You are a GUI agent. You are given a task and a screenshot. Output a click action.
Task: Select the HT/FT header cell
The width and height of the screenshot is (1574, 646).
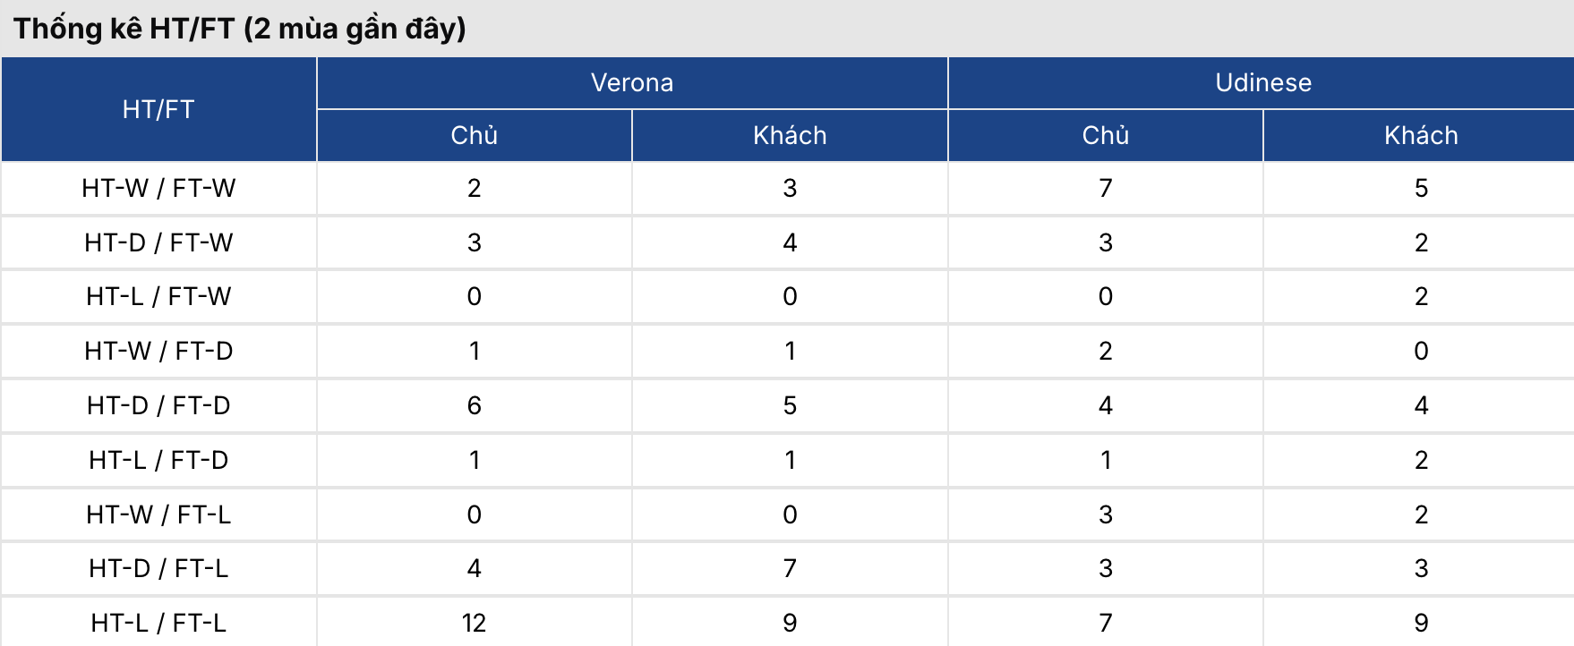(x=158, y=109)
